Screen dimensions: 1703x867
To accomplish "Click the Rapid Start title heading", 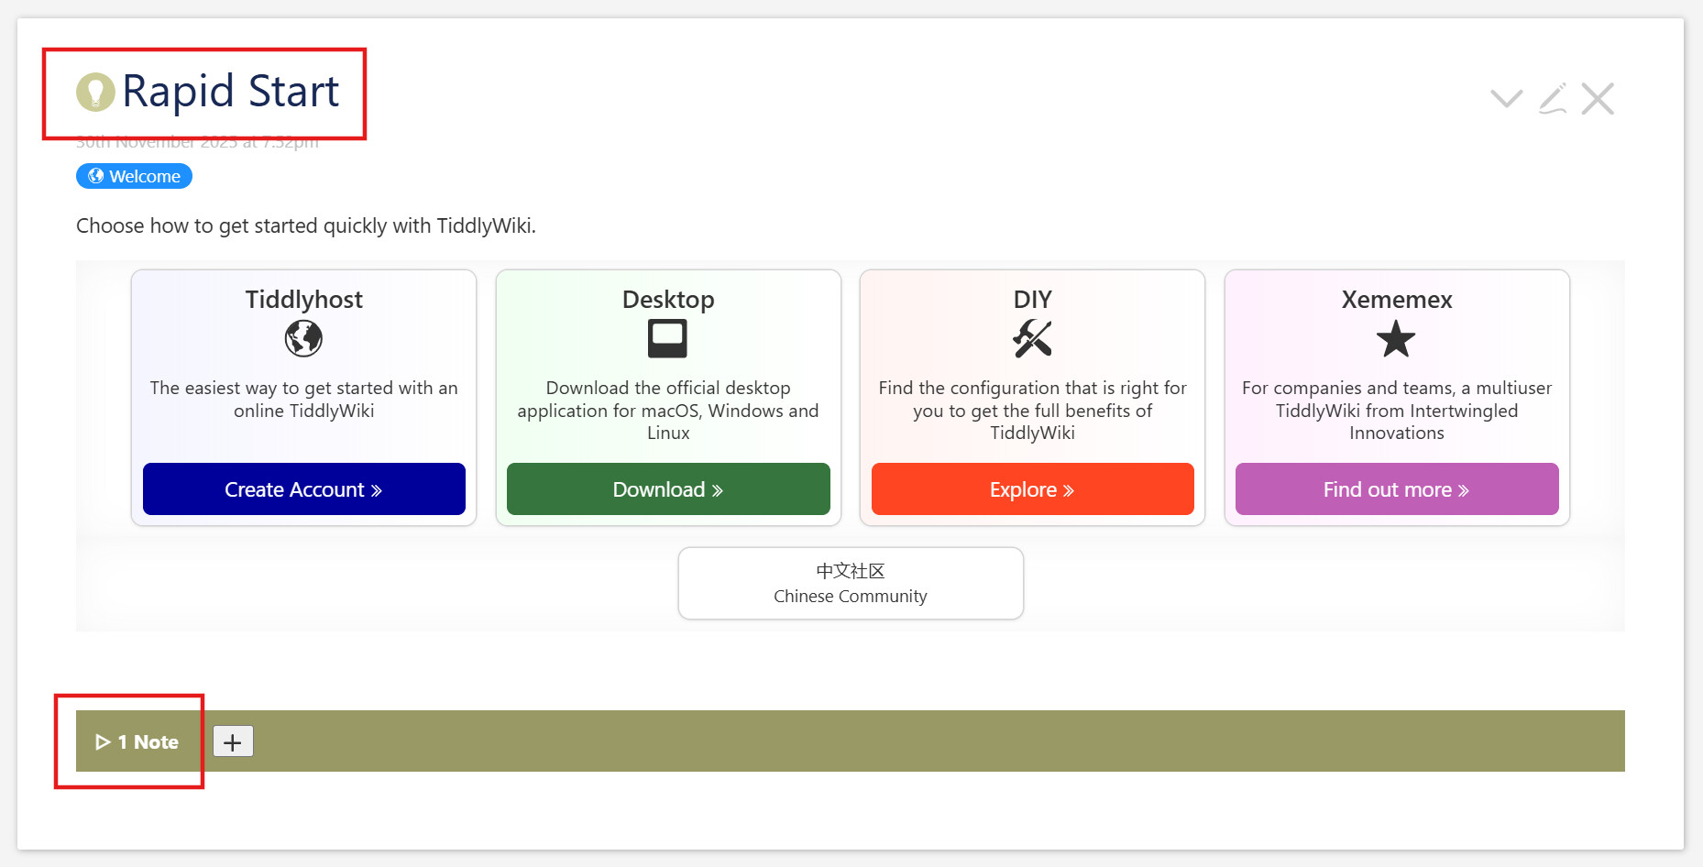I will tap(230, 92).
